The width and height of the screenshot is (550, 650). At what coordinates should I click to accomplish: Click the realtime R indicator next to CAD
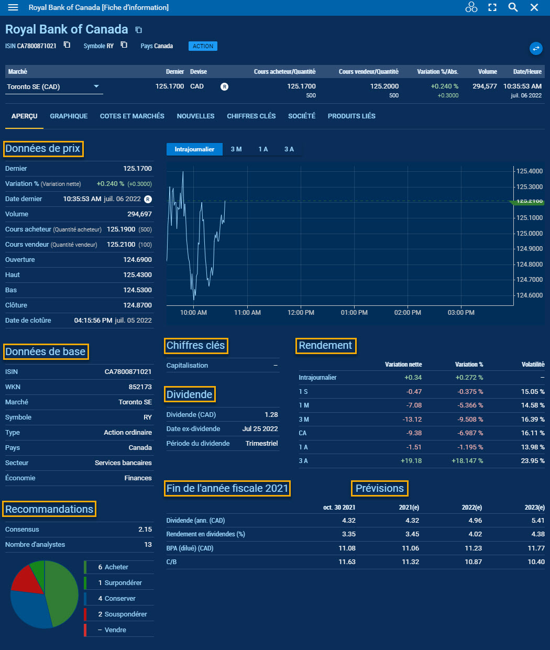[224, 86]
